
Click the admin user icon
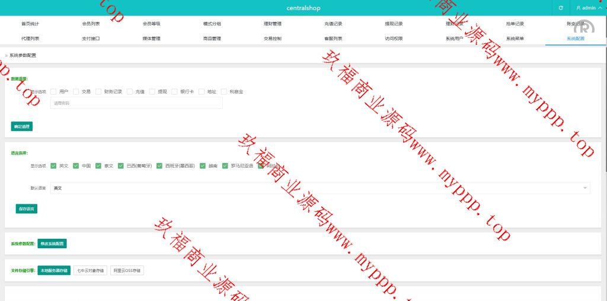[x=578, y=8]
